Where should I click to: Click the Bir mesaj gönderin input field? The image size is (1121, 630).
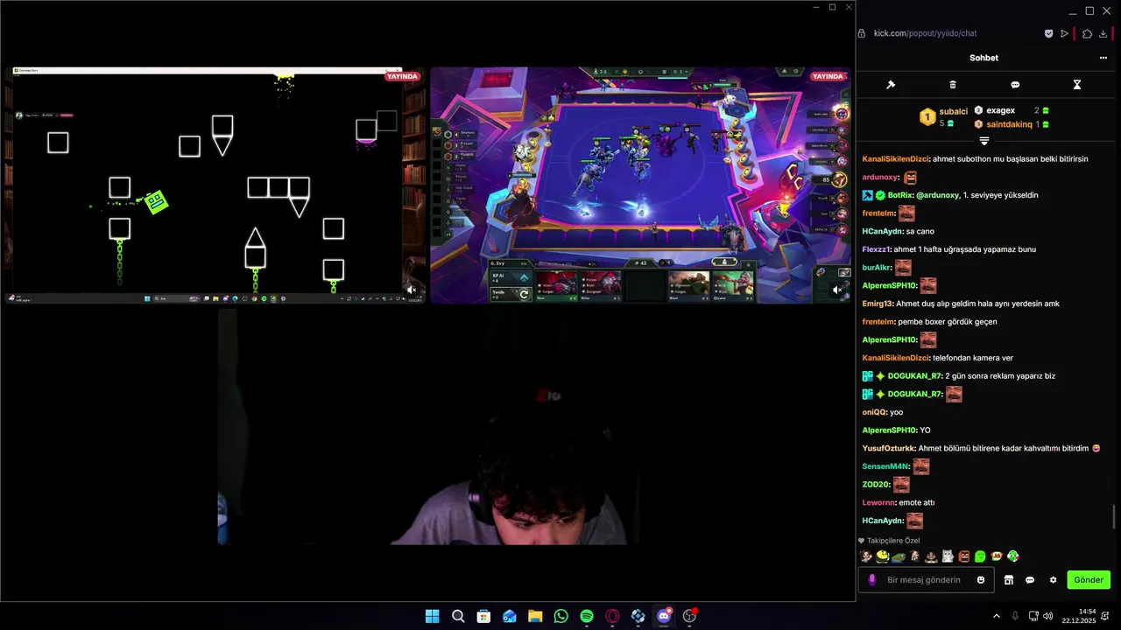927,579
